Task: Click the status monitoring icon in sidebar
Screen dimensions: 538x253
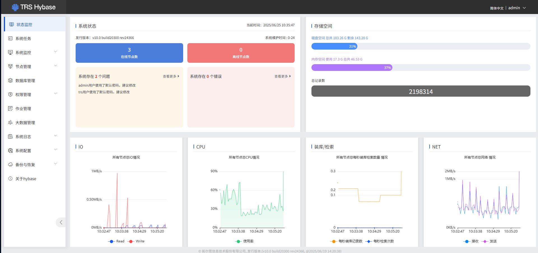Action: point(11,24)
